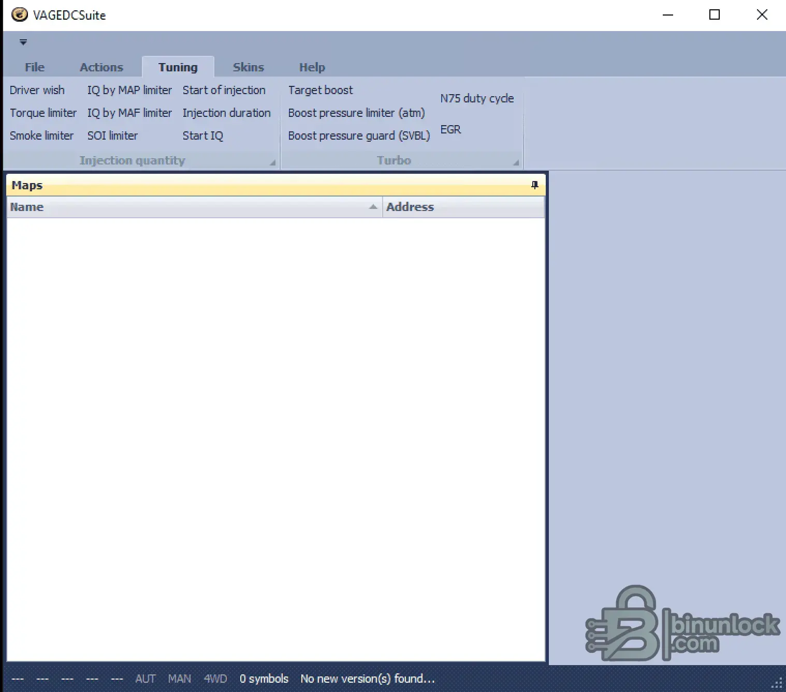The width and height of the screenshot is (786, 692).
Task: Open the Target boost map
Action: (321, 90)
